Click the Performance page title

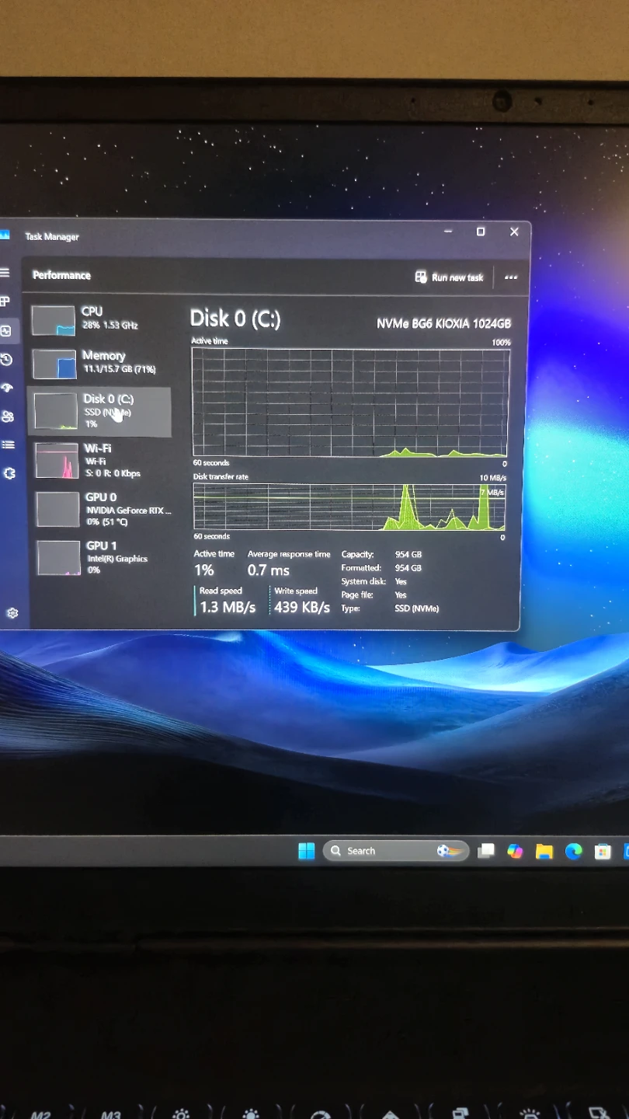62,275
